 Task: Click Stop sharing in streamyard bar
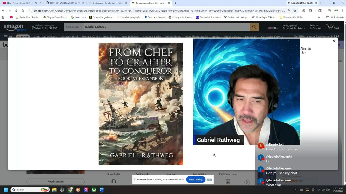(196, 179)
